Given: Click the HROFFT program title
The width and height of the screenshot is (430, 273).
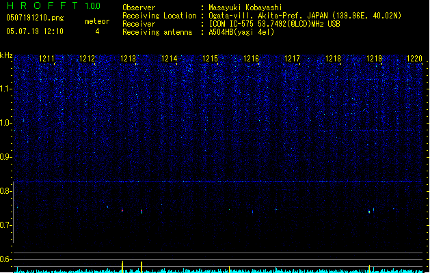Looking at the screenshot, I should 36,6.
